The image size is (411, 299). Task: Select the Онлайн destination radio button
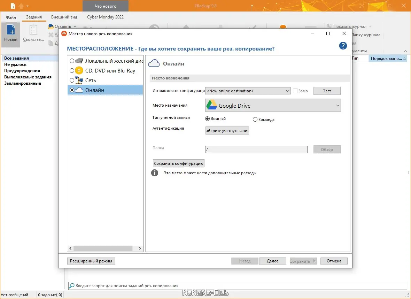pyautogui.click(x=72, y=90)
